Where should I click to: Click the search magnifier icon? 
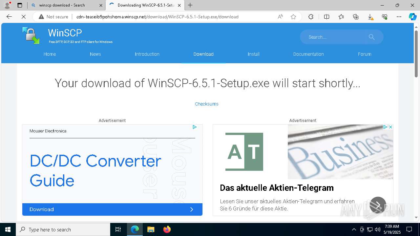pos(371,37)
